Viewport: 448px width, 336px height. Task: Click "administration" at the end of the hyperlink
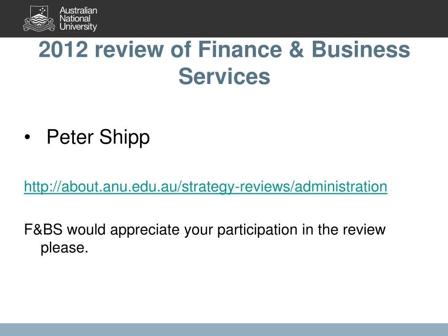click(x=341, y=186)
